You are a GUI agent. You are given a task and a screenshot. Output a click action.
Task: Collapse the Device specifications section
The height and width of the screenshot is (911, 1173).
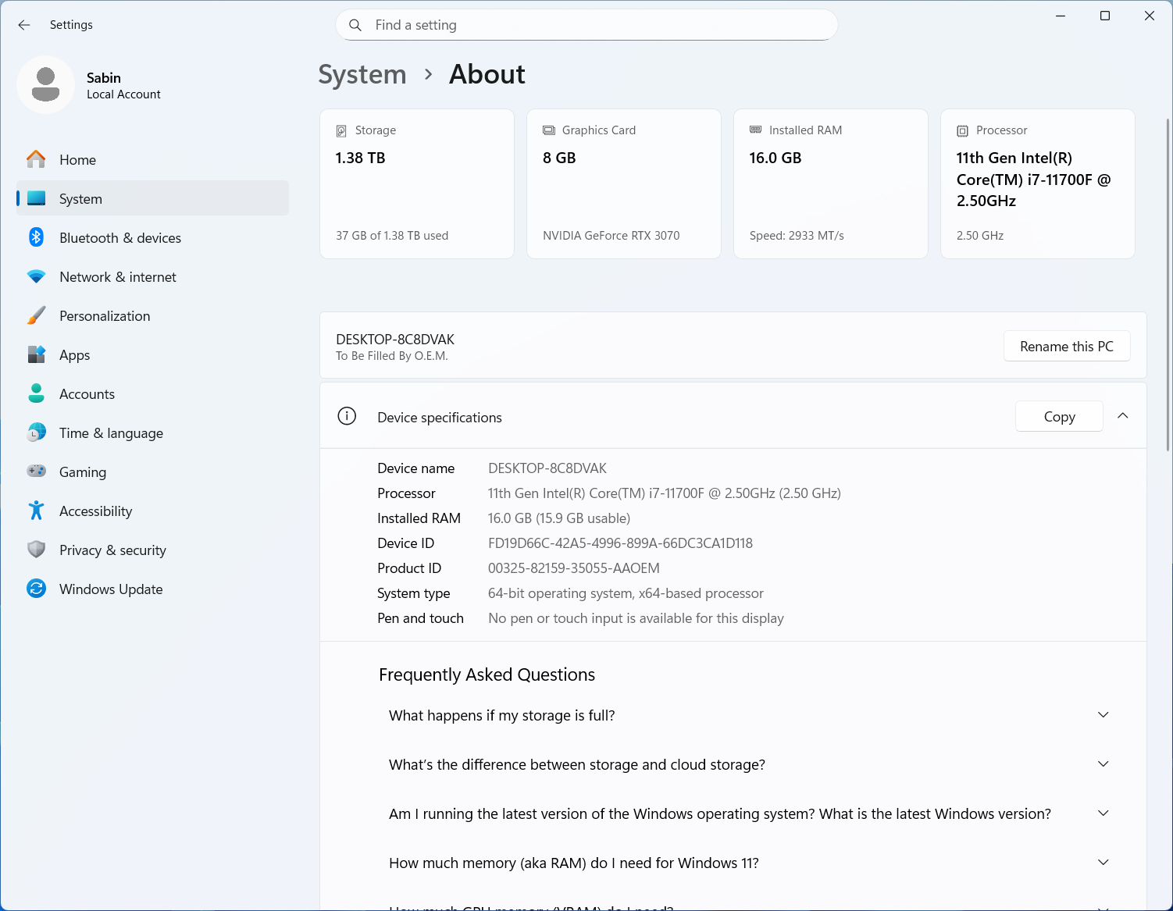pos(1122,416)
